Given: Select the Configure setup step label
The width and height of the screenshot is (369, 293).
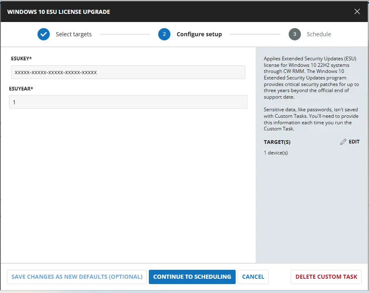Looking at the screenshot, I should (199, 34).
